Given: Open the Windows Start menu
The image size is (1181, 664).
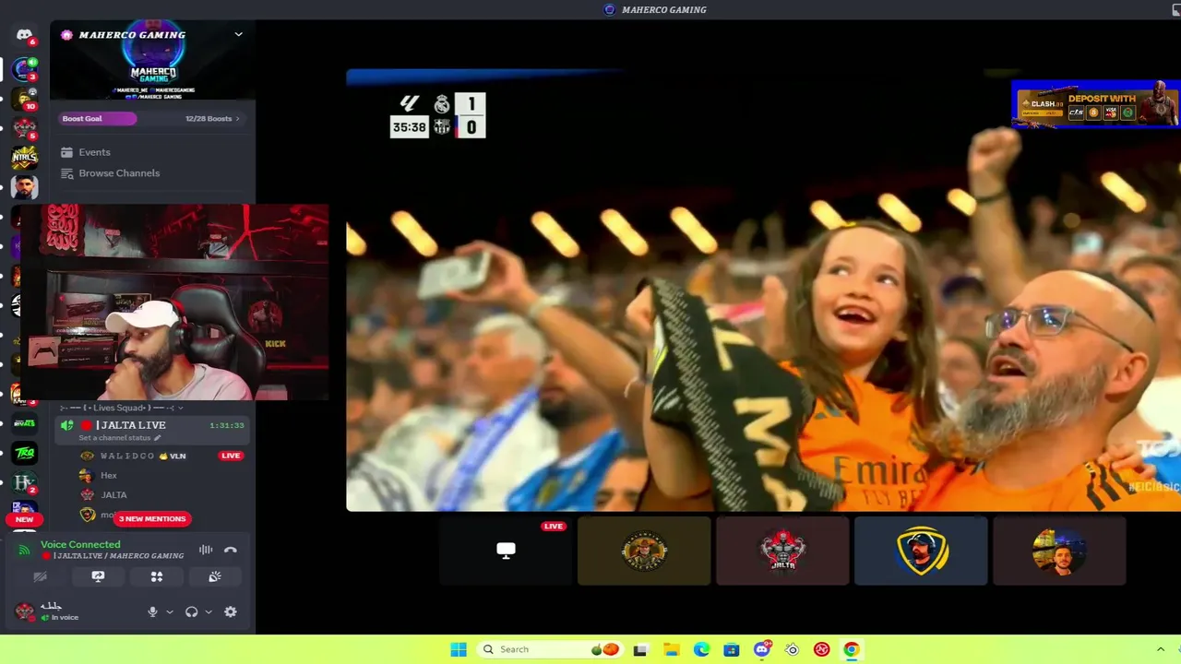Looking at the screenshot, I should coord(459,649).
